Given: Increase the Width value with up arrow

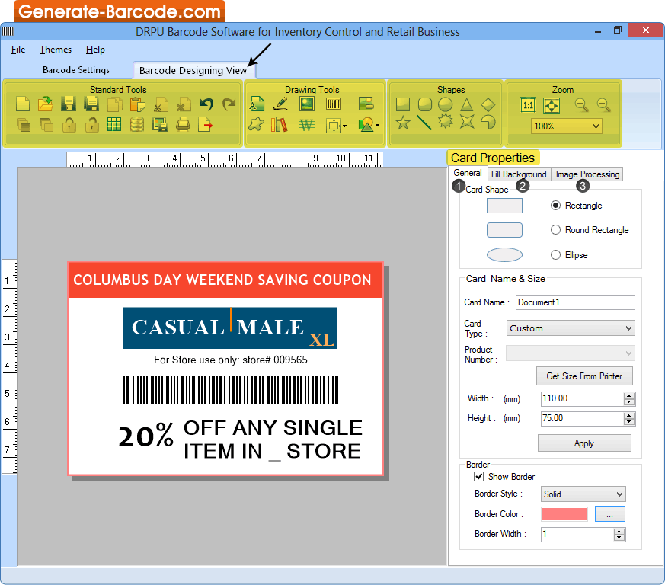Looking at the screenshot, I should 629,395.
